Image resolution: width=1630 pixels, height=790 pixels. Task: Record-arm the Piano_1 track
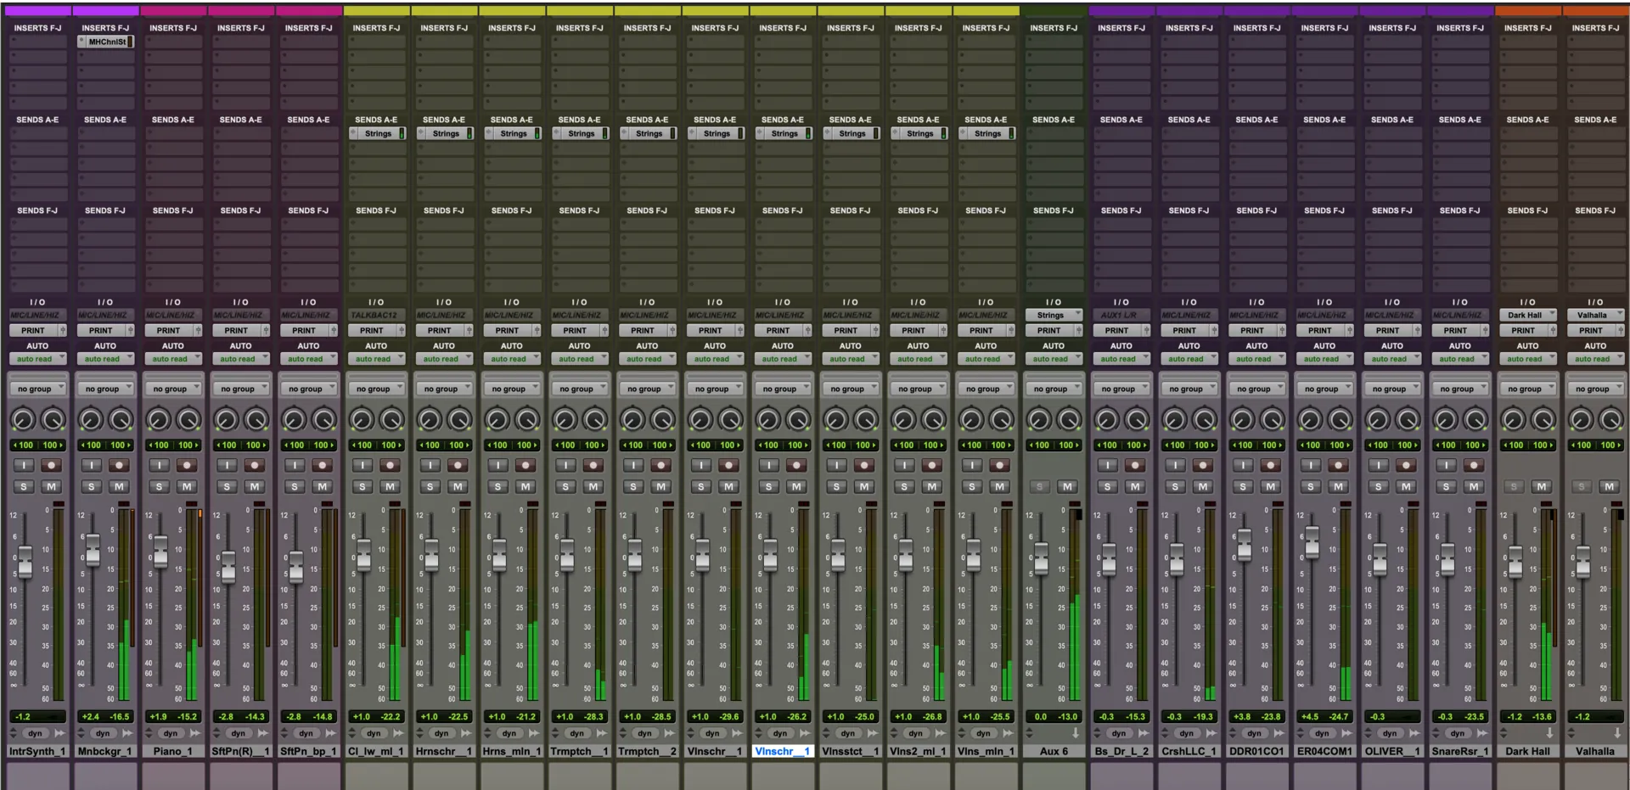click(188, 465)
